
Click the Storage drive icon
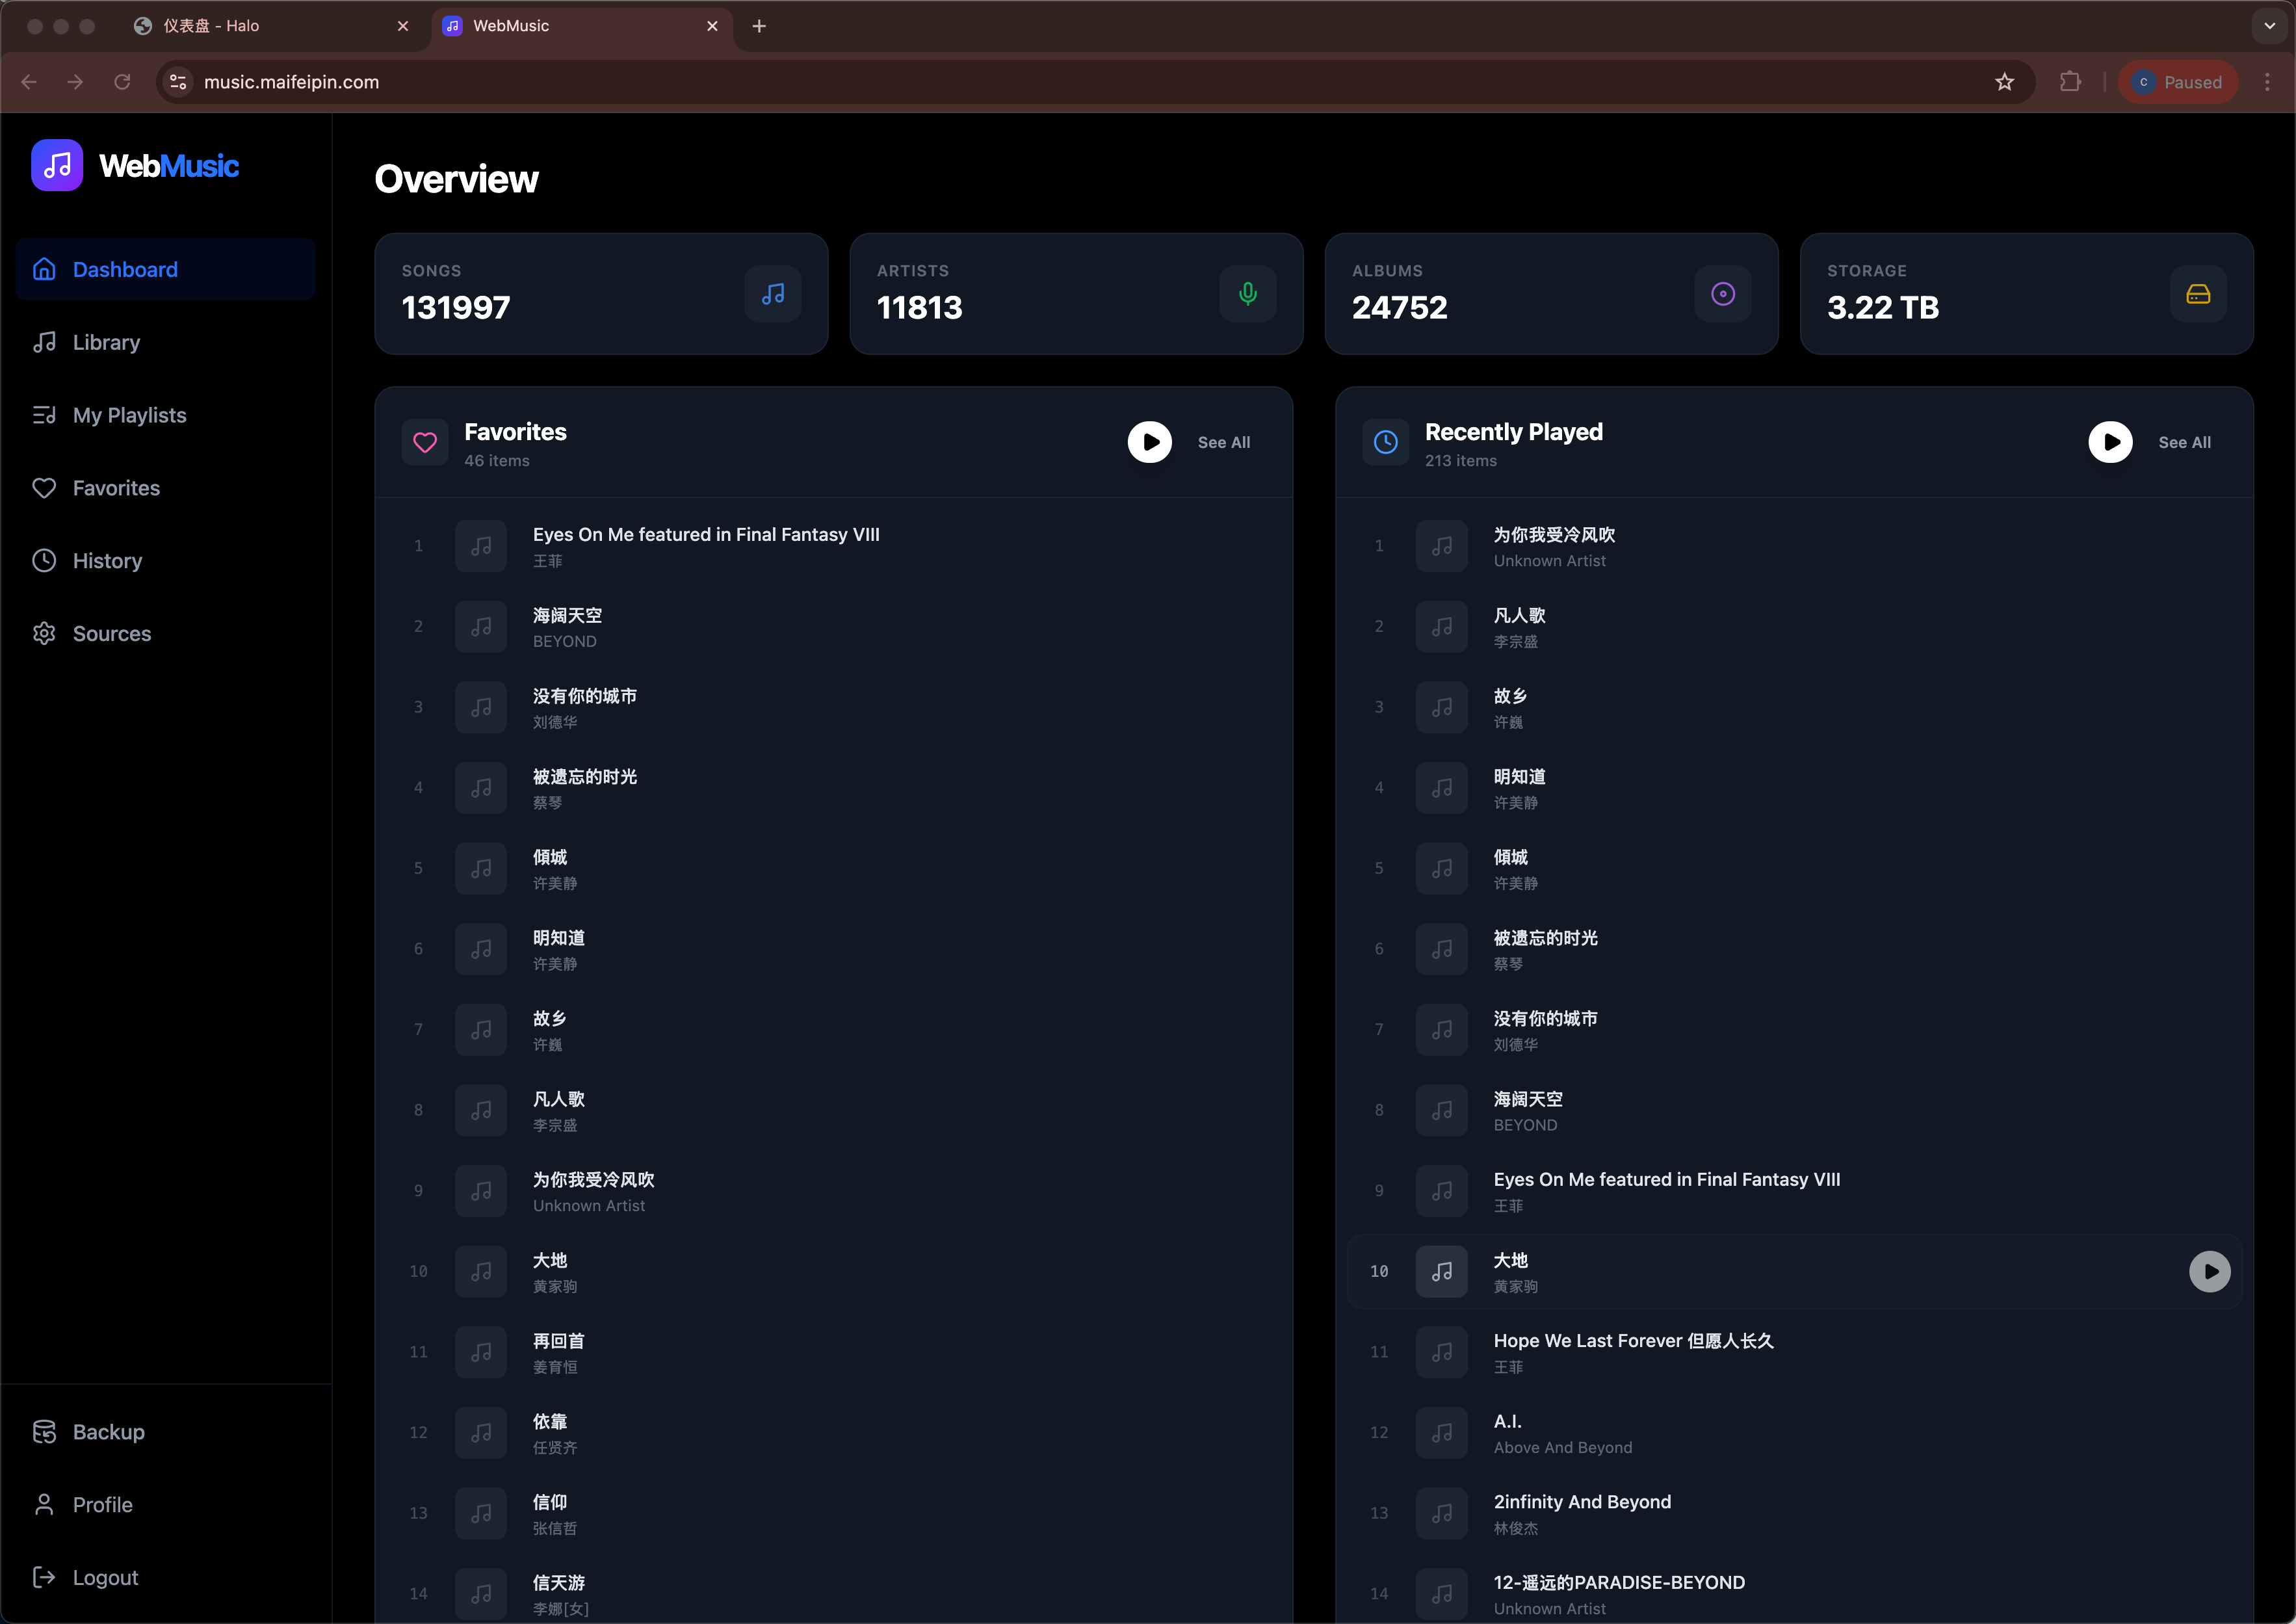click(x=2197, y=294)
